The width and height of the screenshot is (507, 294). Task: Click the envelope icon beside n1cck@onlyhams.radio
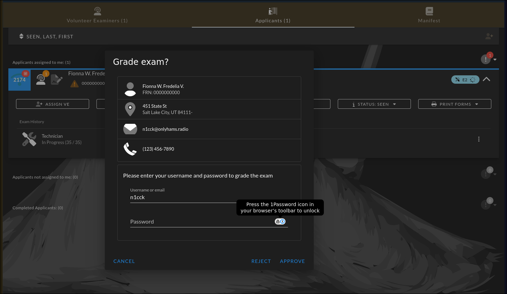tap(130, 129)
